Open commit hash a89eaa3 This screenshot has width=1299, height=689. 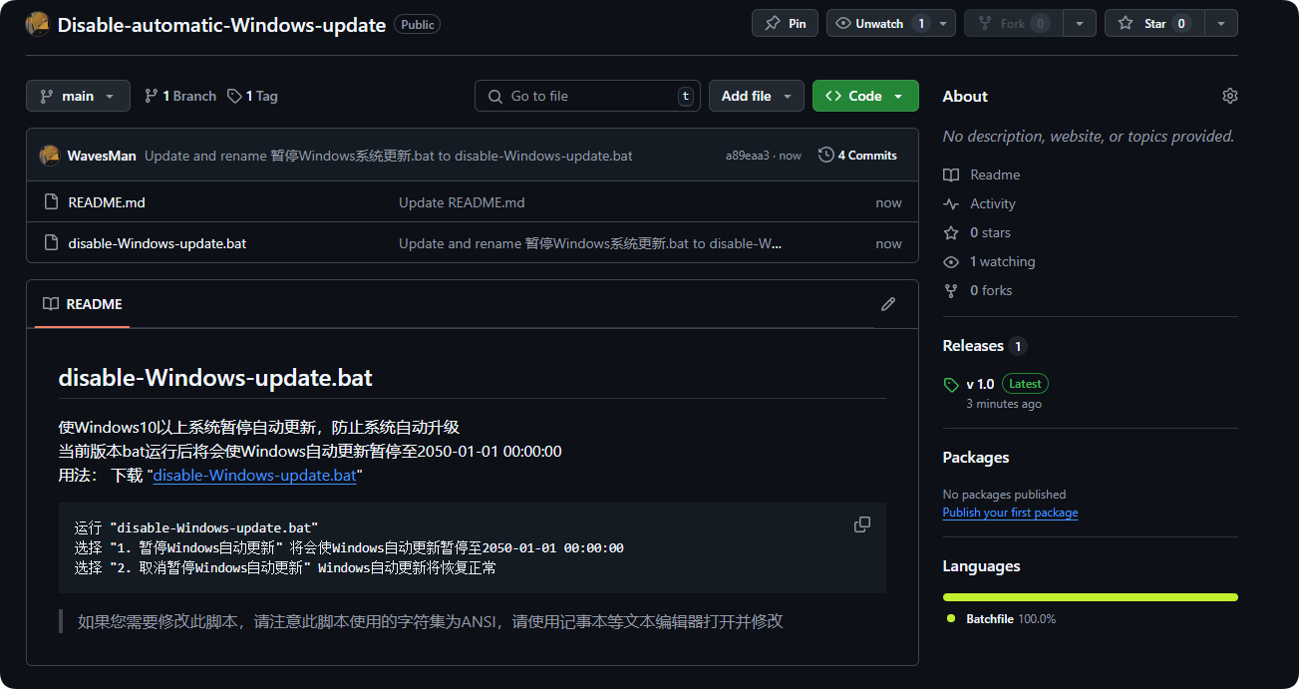pos(748,156)
